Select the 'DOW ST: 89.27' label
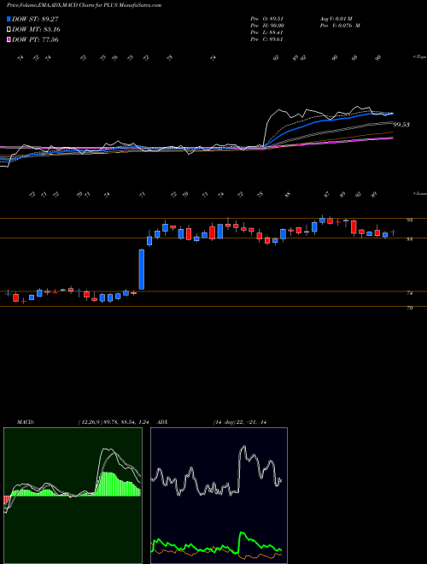The image size is (427, 564). (x=35, y=19)
